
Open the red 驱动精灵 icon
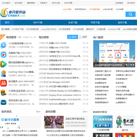point(3,83)
